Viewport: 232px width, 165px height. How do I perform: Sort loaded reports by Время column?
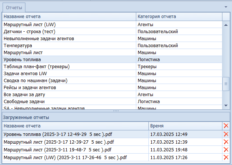184,126
